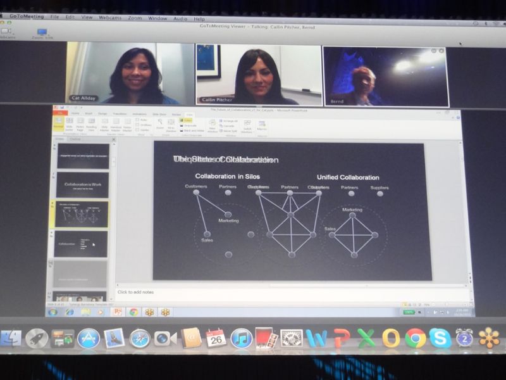Launch Microsoft Word from the Dock
Viewport: 506px width, 380px height.
[x=316, y=338]
